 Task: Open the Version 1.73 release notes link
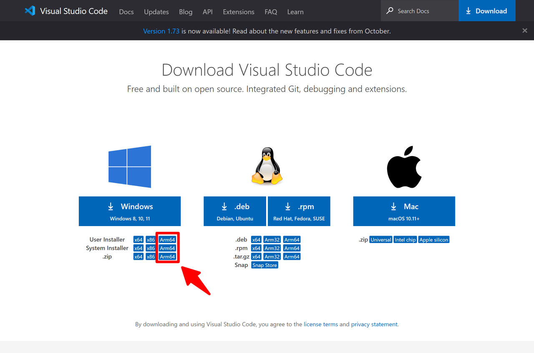(161, 31)
